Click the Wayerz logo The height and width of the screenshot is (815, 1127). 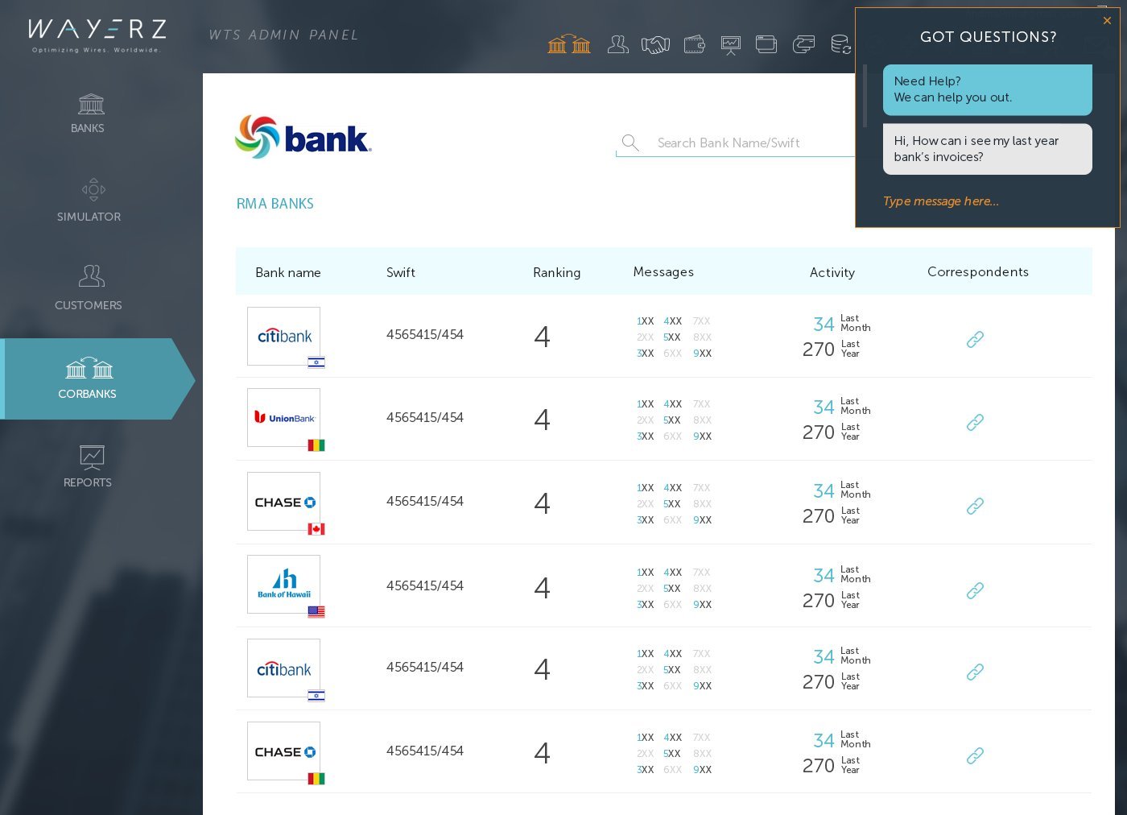pyautogui.click(x=97, y=35)
